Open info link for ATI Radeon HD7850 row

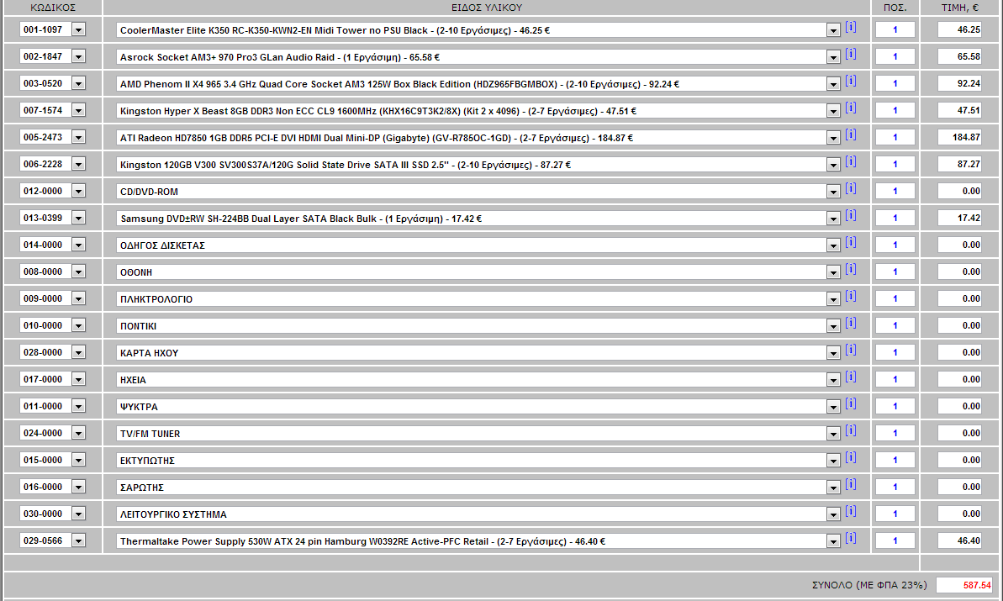(x=851, y=134)
